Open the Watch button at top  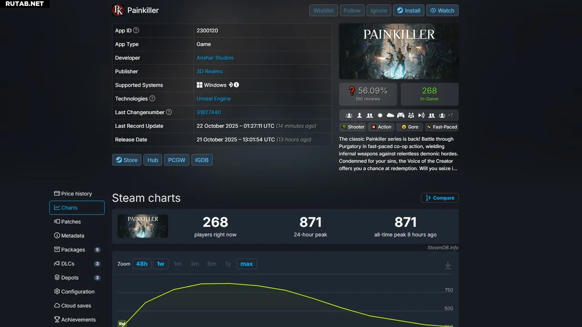(442, 10)
